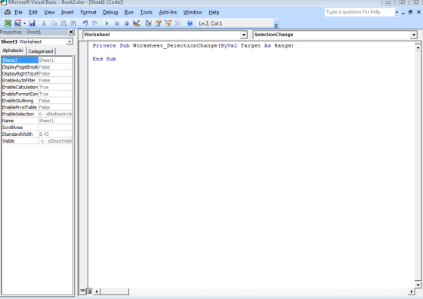Select the EnablePivotTable property
423x299 pixels.
click(x=37, y=107)
